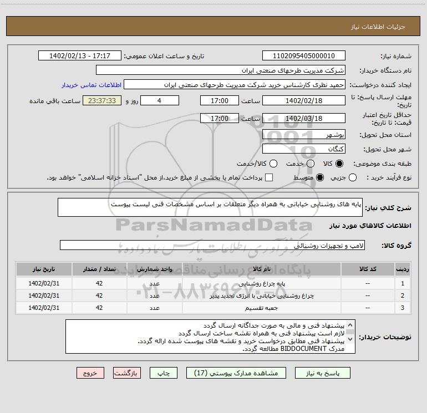Select the جزیی purchase type radio

pyautogui.click(x=353, y=177)
